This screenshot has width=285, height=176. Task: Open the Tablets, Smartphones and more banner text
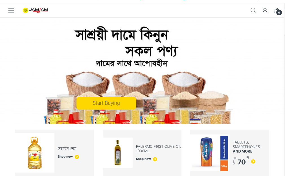pyautogui.click(x=246, y=147)
